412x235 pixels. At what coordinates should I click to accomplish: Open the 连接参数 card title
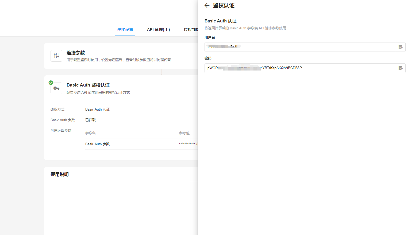(x=76, y=53)
